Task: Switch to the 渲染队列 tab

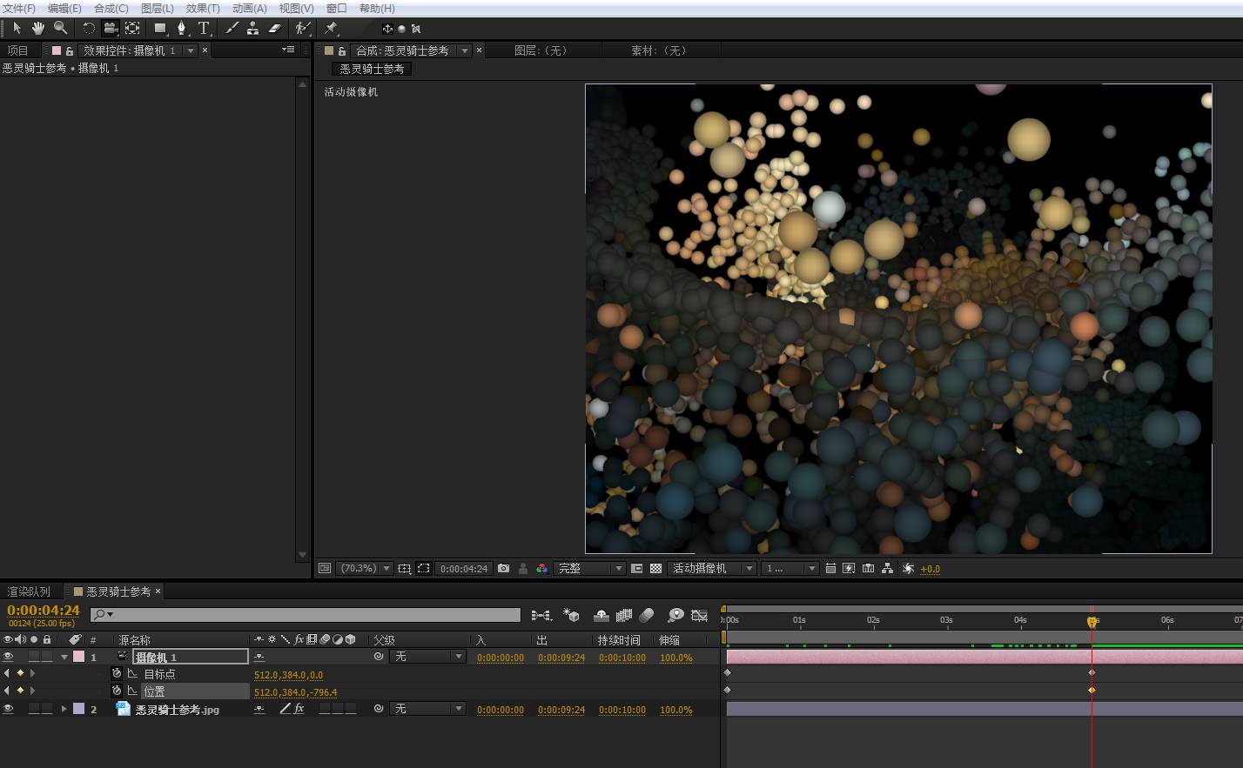Action: (29, 591)
